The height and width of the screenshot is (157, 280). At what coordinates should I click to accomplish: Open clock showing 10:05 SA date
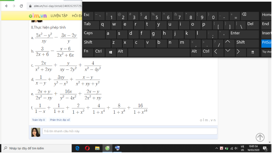pos(253,148)
